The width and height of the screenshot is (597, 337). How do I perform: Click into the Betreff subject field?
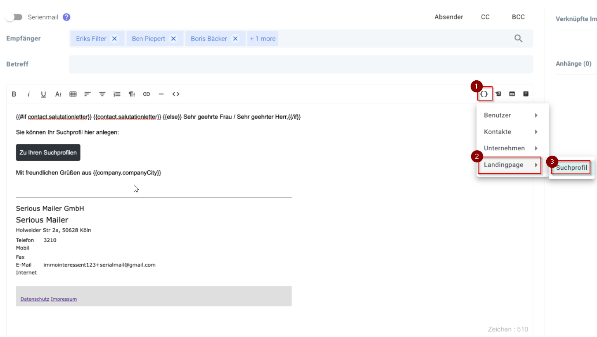(x=301, y=64)
